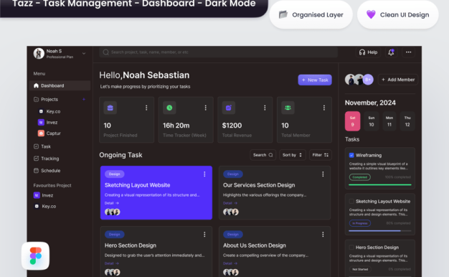449x277 pixels.
Task: Click the Figma logo icon
Action: (x=36, y=255)
